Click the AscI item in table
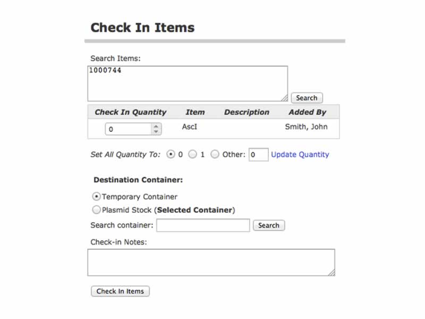Viewport: 425px width, 319px height. [189, 127]
